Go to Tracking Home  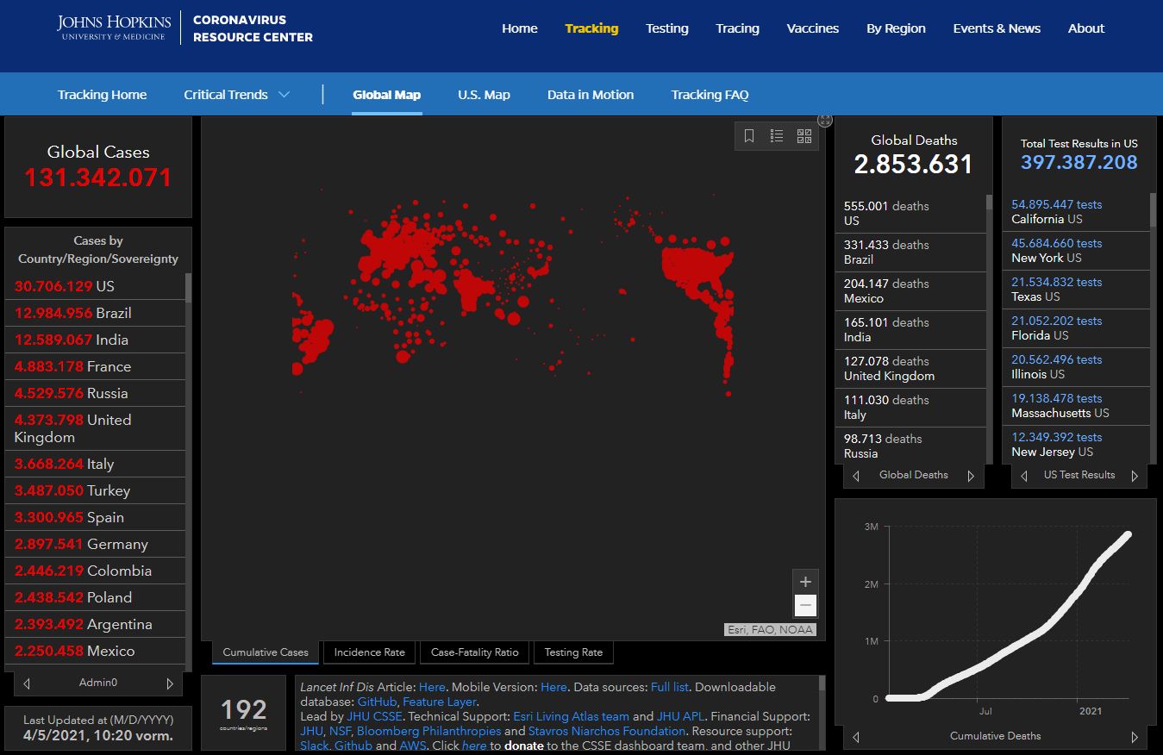click(x=102, y=95)
